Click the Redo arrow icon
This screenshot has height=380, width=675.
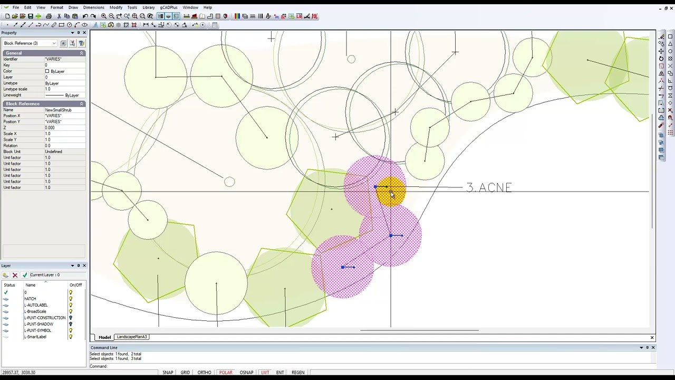[x=93, y=16]
